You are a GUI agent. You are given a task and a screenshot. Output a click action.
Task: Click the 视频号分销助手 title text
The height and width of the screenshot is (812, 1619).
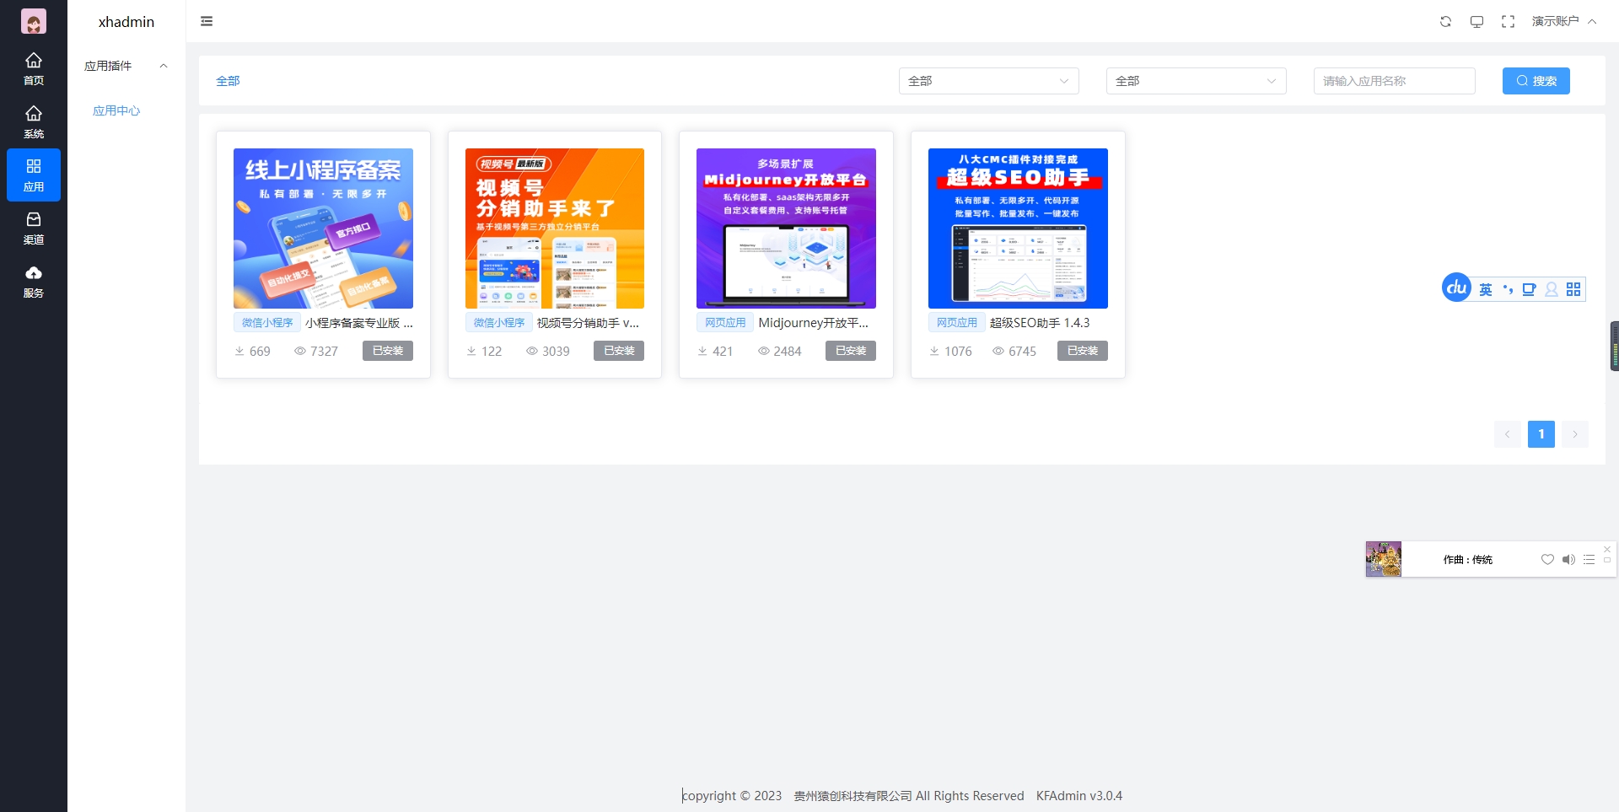pos(588,323)
